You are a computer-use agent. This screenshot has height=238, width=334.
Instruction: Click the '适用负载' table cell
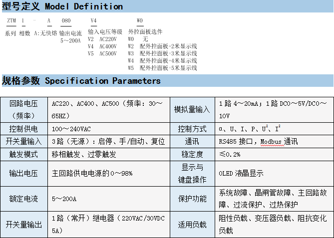point(192,225)
